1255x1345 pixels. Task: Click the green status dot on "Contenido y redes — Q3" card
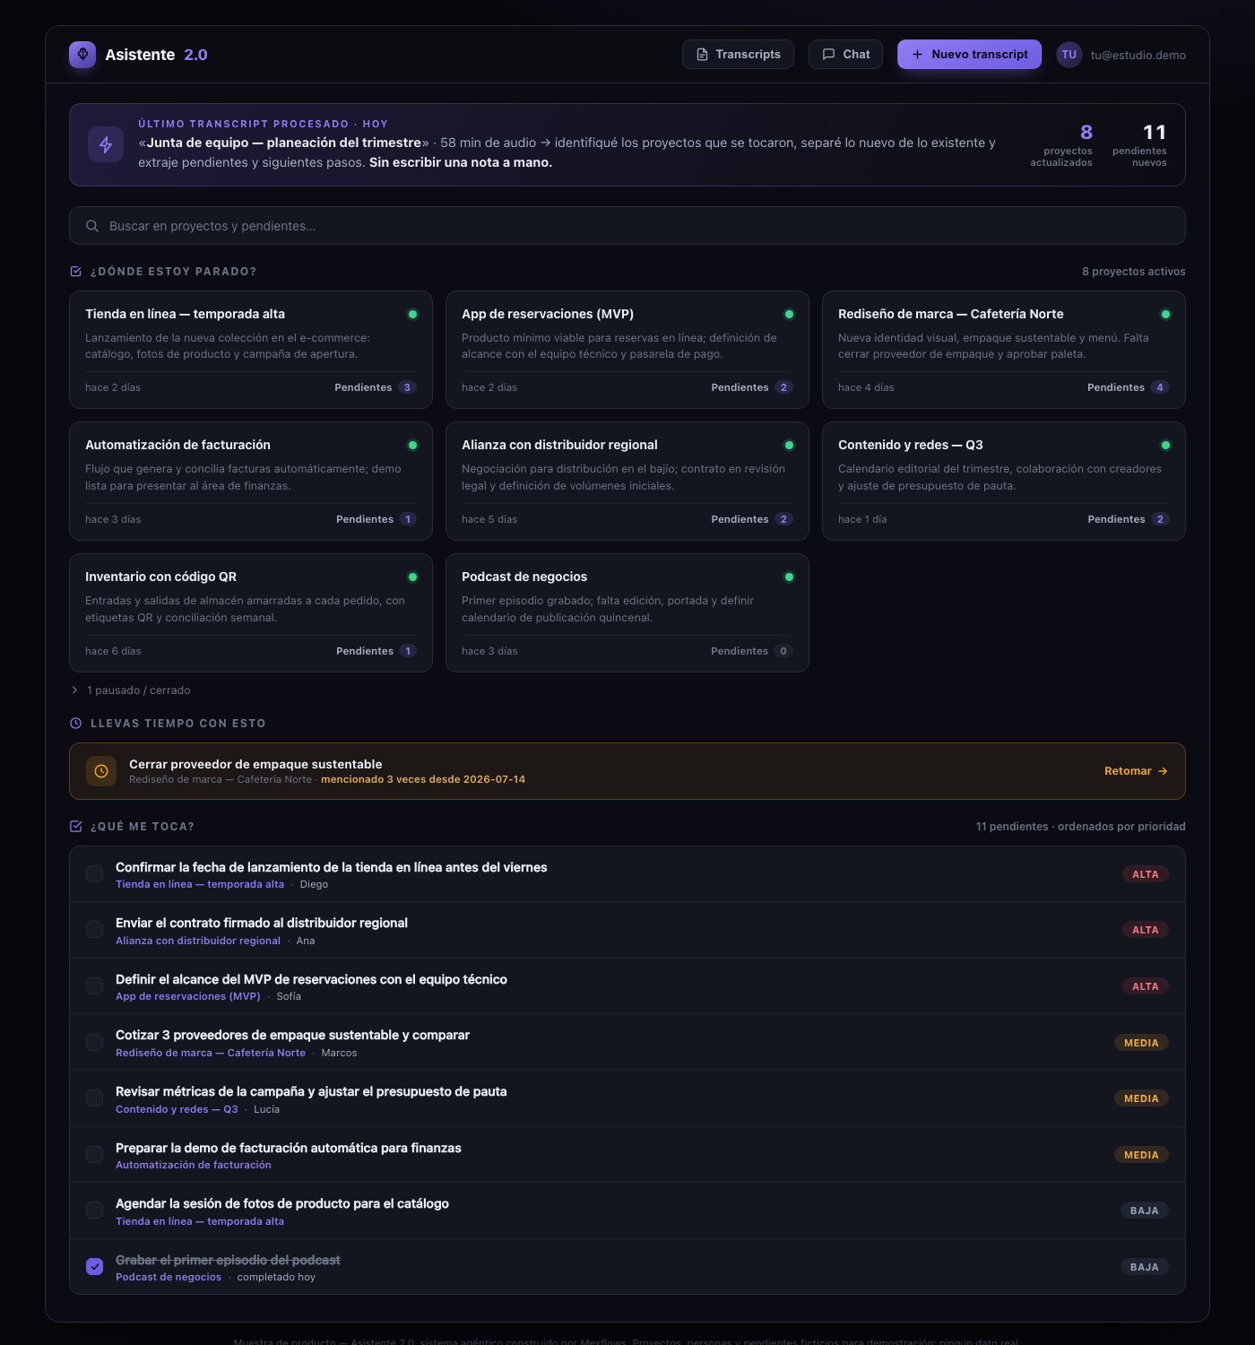coord(1165,446)
